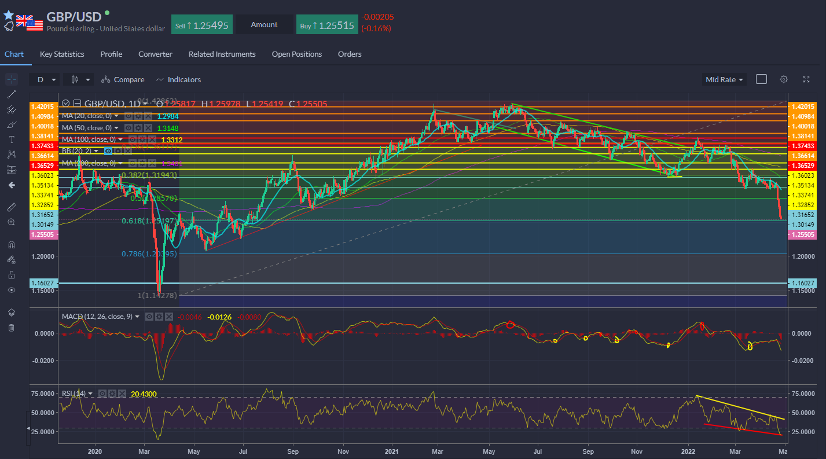
Task: Enable the magnet snap mode
Action: [x=11, y=244]
